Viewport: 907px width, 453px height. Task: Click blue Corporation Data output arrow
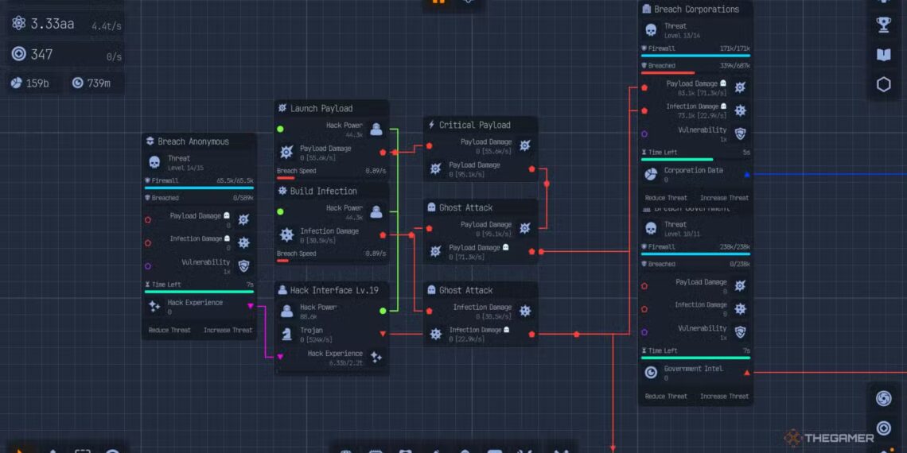click(746, 174)
